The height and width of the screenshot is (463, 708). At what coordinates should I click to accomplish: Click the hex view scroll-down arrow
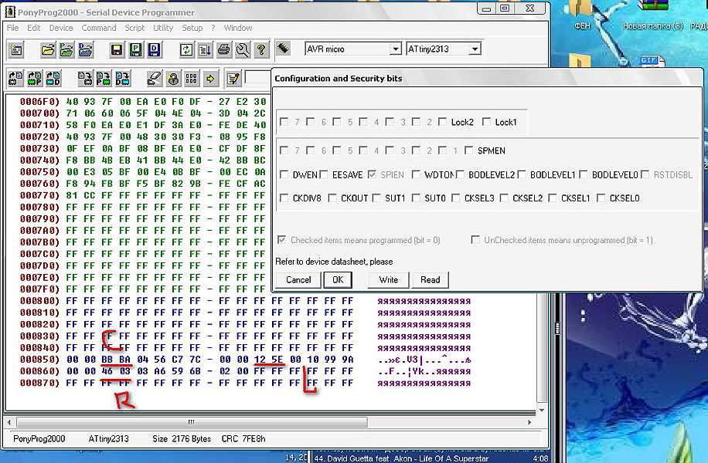click(542, 411)
